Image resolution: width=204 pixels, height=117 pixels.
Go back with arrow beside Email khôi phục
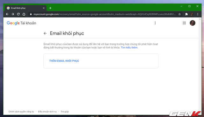click(x=45, y=33)
